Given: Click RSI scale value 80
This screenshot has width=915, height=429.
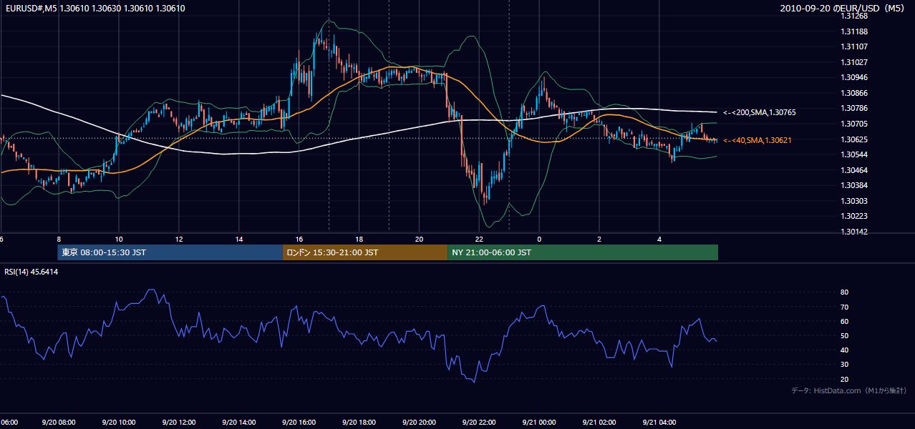Looking at the screenshot, I should click(x=845, y=292).
